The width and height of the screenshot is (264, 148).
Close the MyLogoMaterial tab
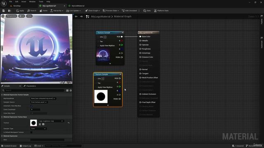[x=64, y=6]
